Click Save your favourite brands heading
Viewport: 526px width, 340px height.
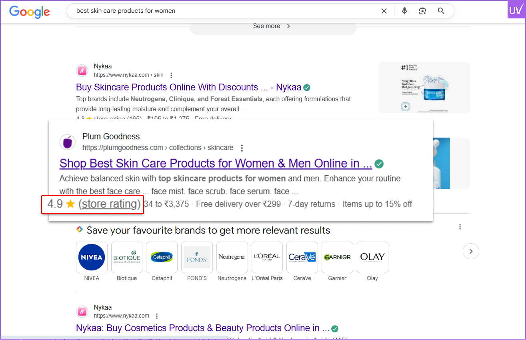click(208, 230)
